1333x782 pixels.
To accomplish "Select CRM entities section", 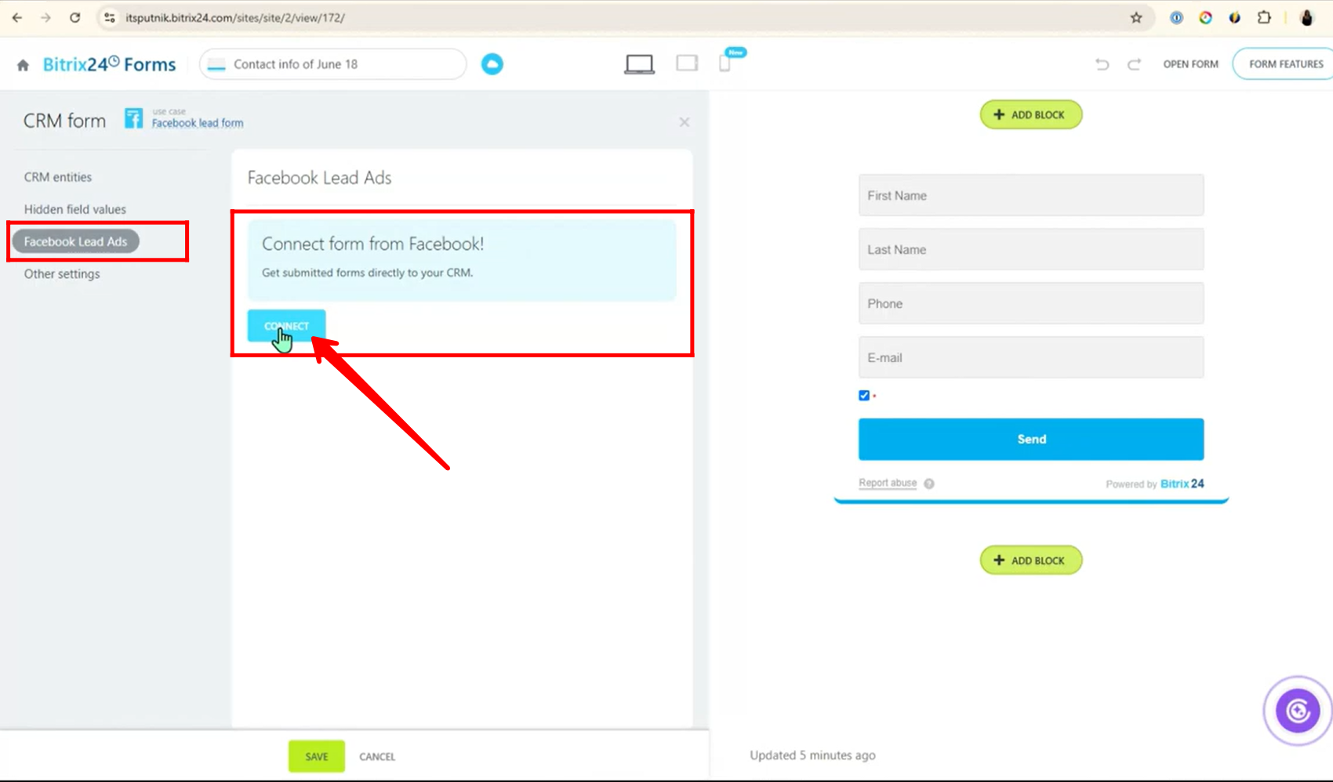I will tap(58, 177).
